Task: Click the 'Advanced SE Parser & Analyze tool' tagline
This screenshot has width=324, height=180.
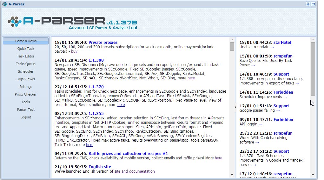Action: click(103, 28)
